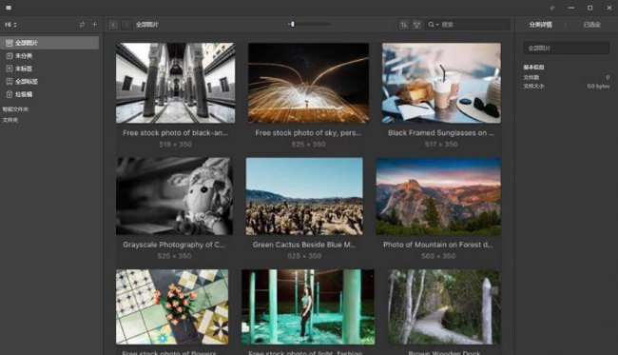
Task: Click title 'Green Cactus Beside Blue M...'
Action: click(304, 245)
